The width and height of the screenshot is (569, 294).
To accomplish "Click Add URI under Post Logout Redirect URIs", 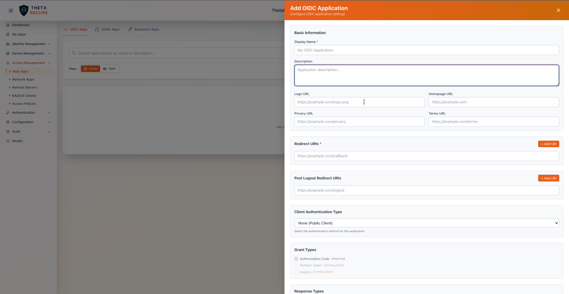I will click(548, 178).
